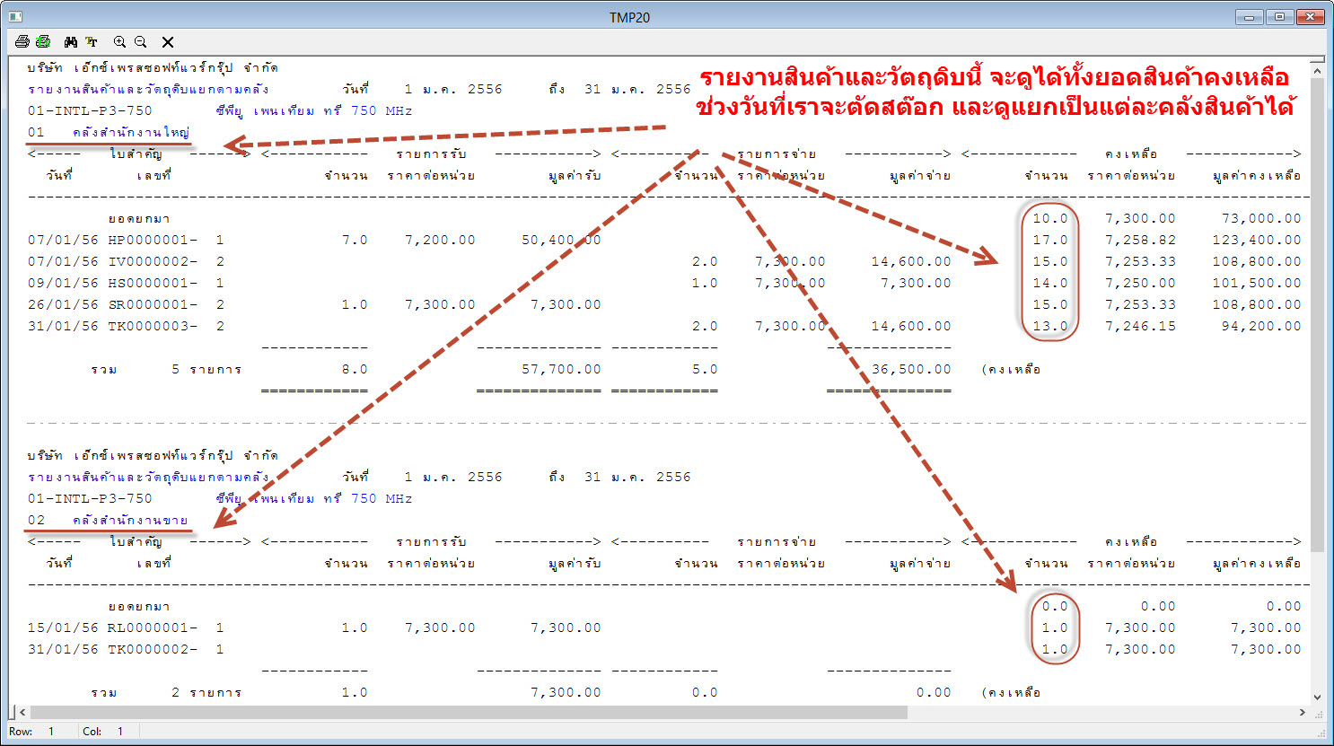Click the horizontal scrollbar thumb
1334x746 pixels.
(467, 712)
